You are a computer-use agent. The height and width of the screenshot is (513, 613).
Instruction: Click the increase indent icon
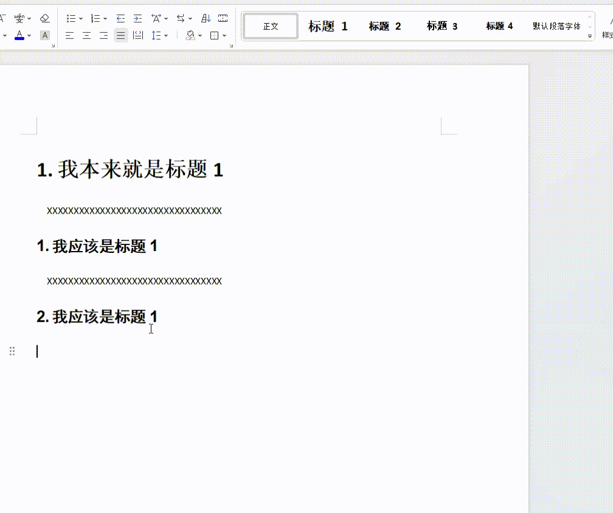(137, 18)
